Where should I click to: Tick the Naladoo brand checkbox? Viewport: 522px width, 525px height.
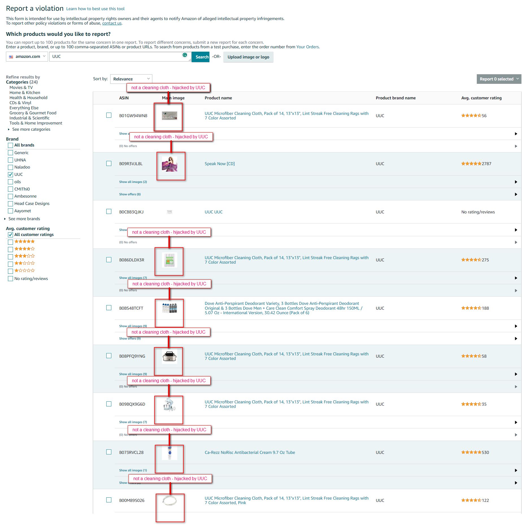[10, 167]
